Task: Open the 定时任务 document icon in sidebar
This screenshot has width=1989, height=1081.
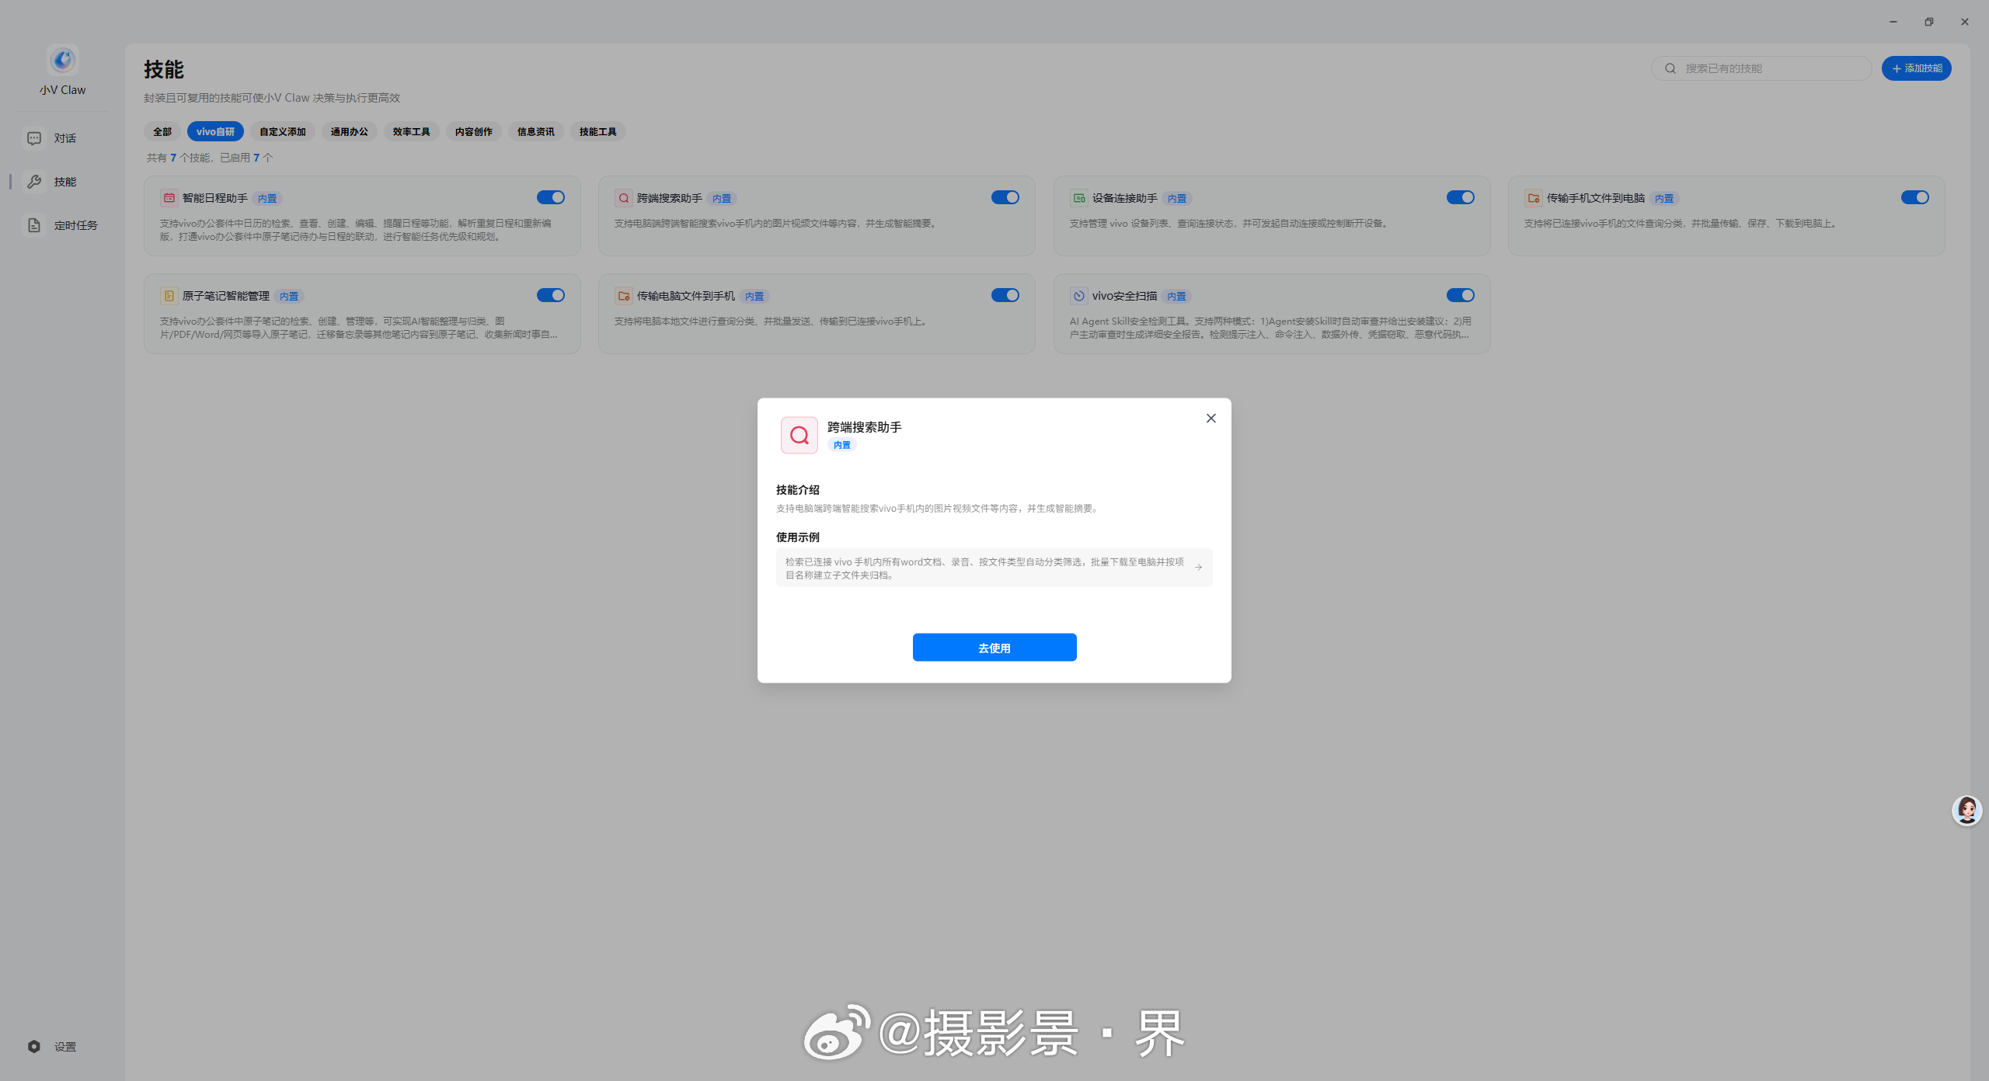Action: tap(34, 225)
